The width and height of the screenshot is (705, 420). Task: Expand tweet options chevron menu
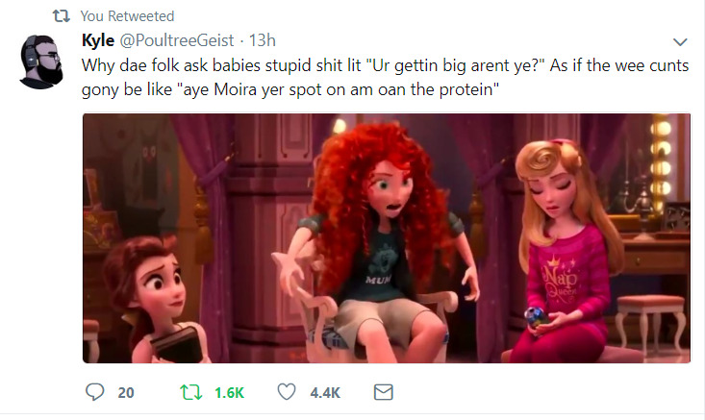680,42
